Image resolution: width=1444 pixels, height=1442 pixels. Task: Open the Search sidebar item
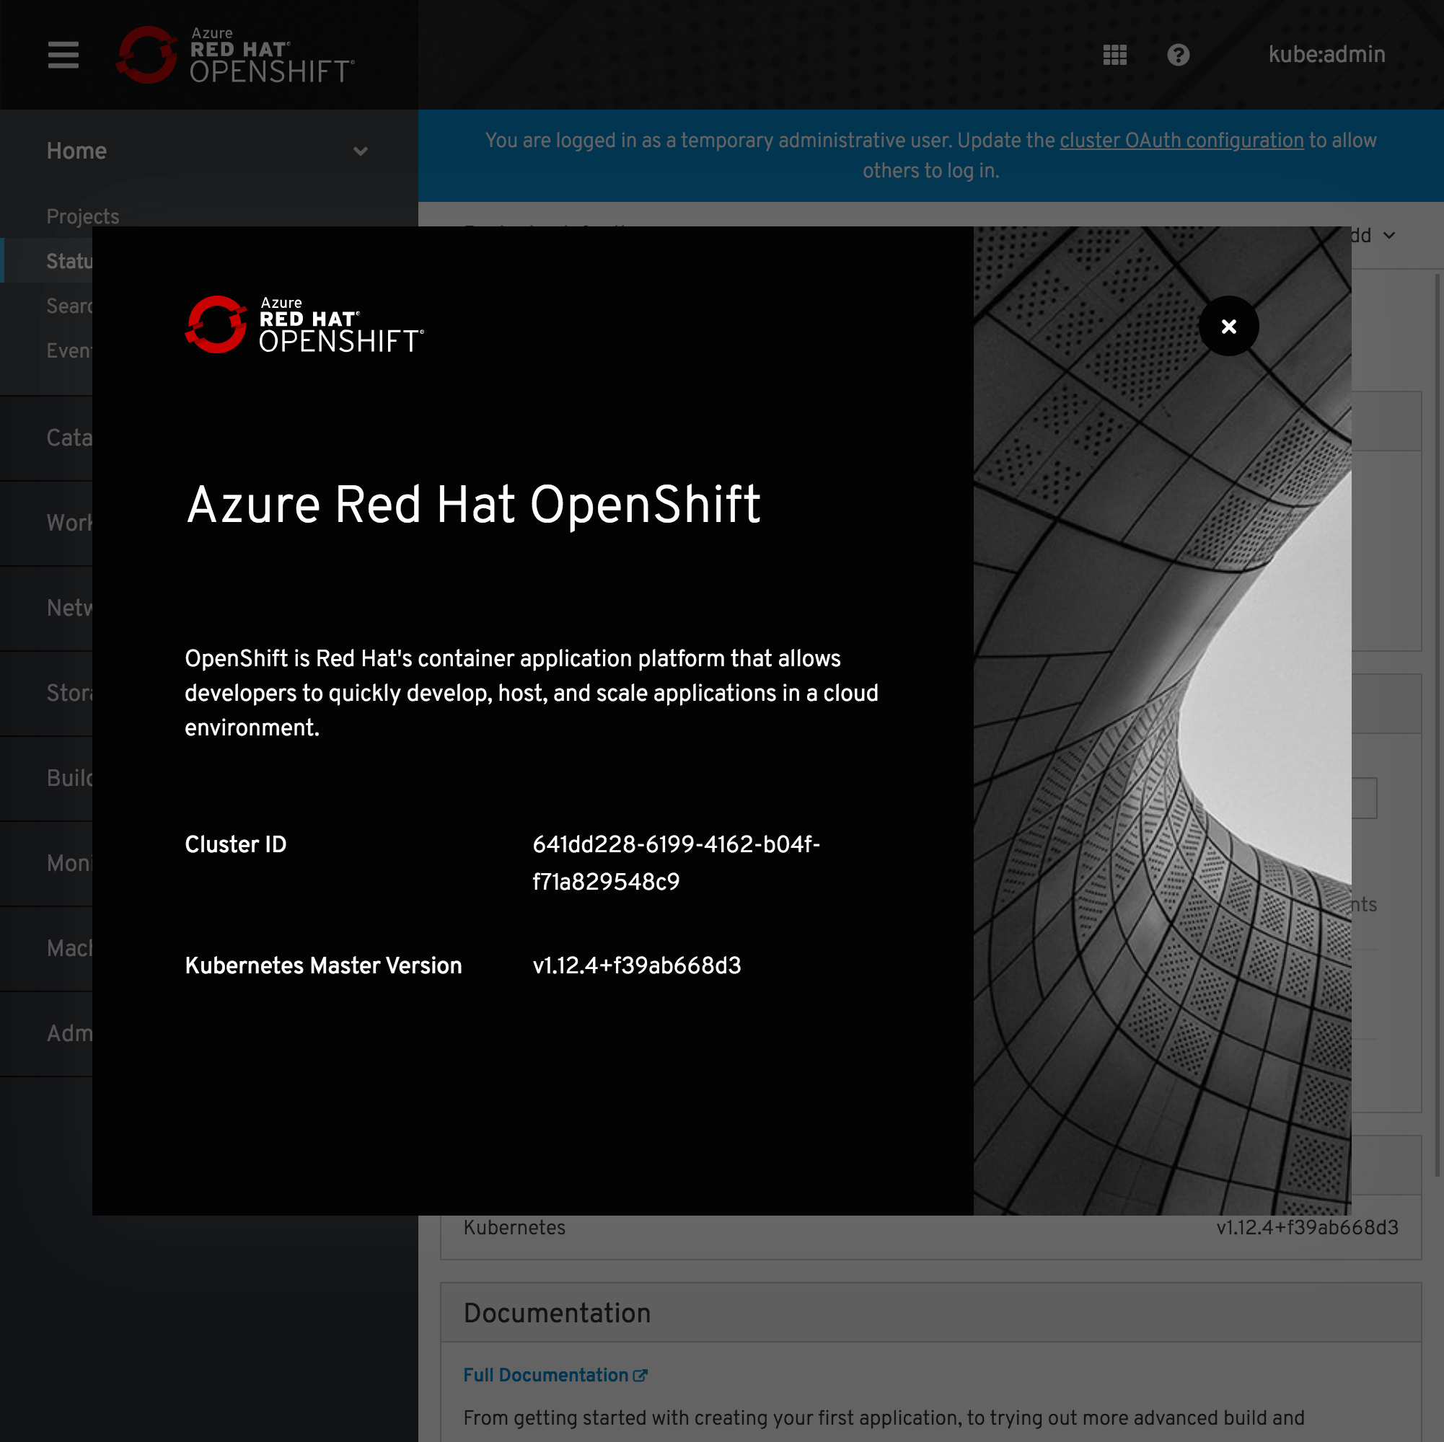(69, 306)
